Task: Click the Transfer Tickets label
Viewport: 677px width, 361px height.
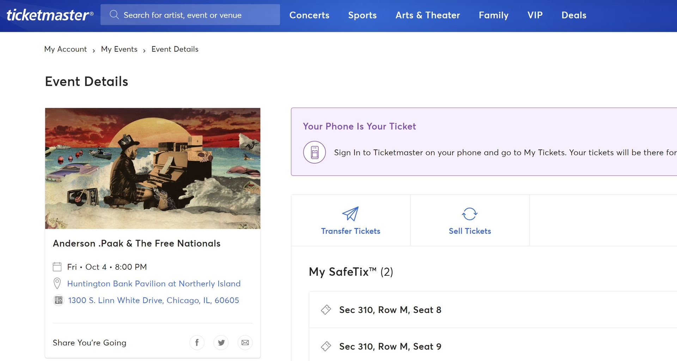Action: pos(350,231)
